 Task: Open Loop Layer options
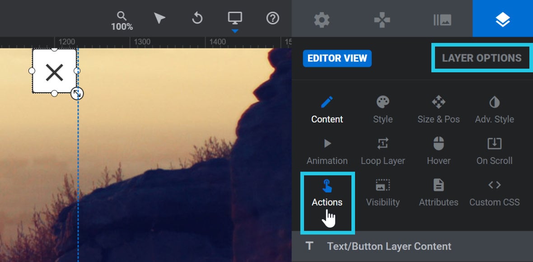click(383, 151)
